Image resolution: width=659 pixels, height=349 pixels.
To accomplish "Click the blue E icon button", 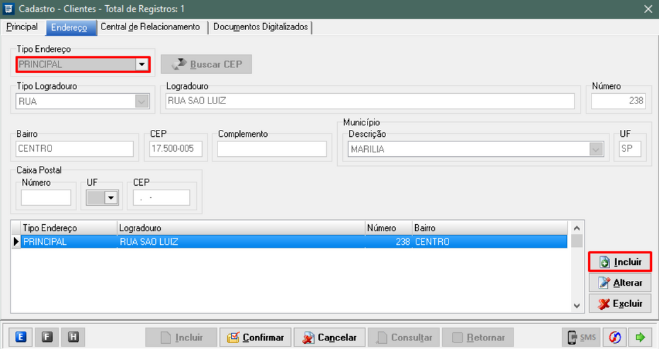I will [x=21, y=337].
